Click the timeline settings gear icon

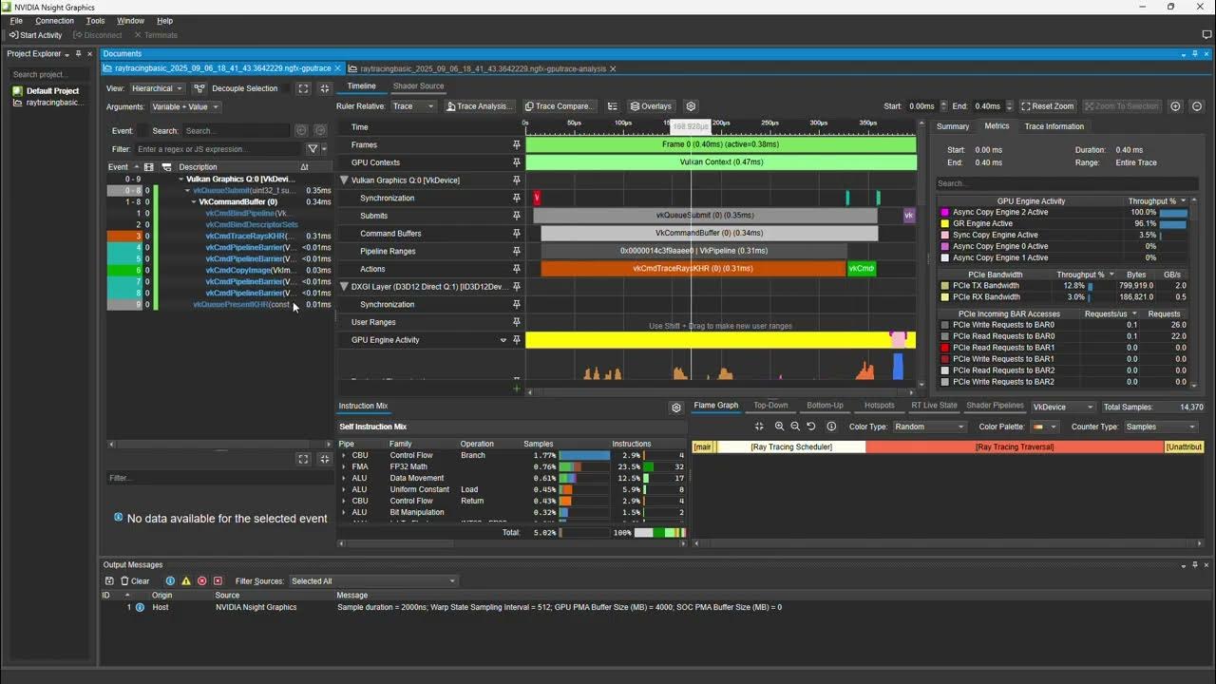(x=691, y=106)
